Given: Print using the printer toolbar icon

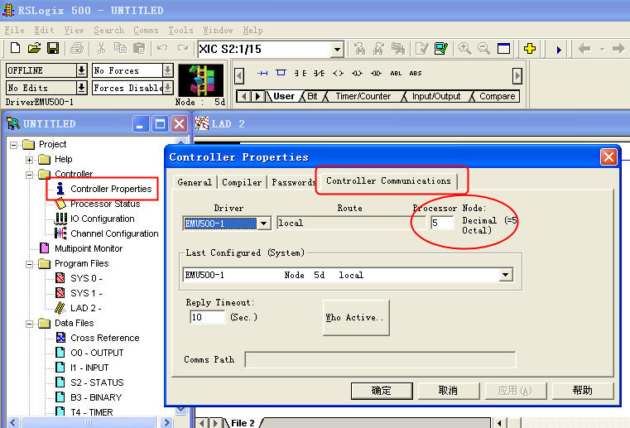Looking at the screenshot, I should click(x=77, y=48).
